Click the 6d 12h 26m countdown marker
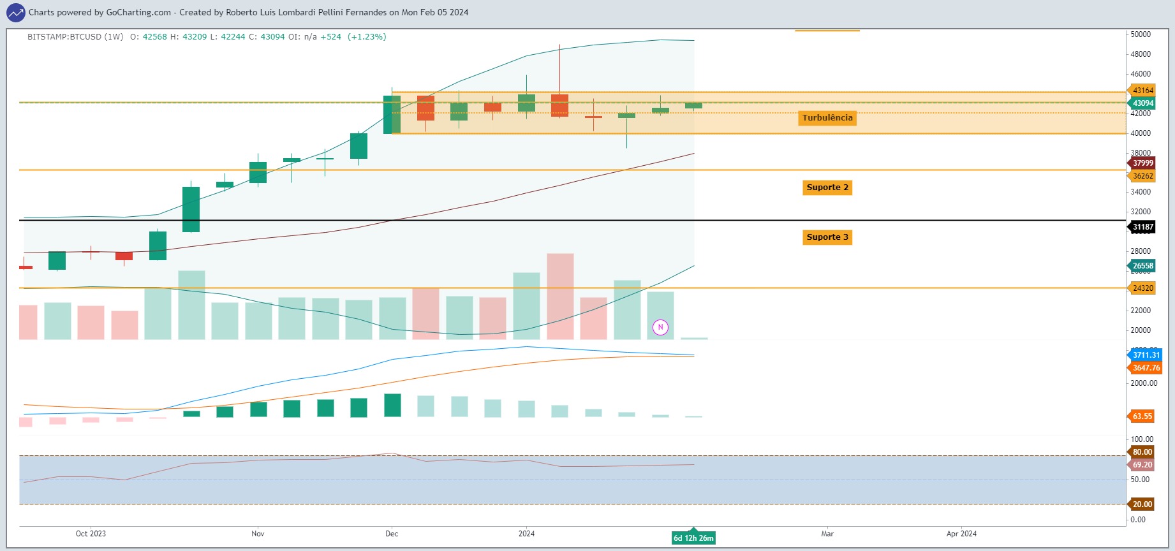 point(693,538)
